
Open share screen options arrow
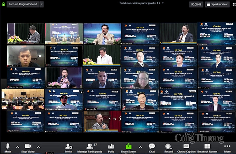pos(140,147)
